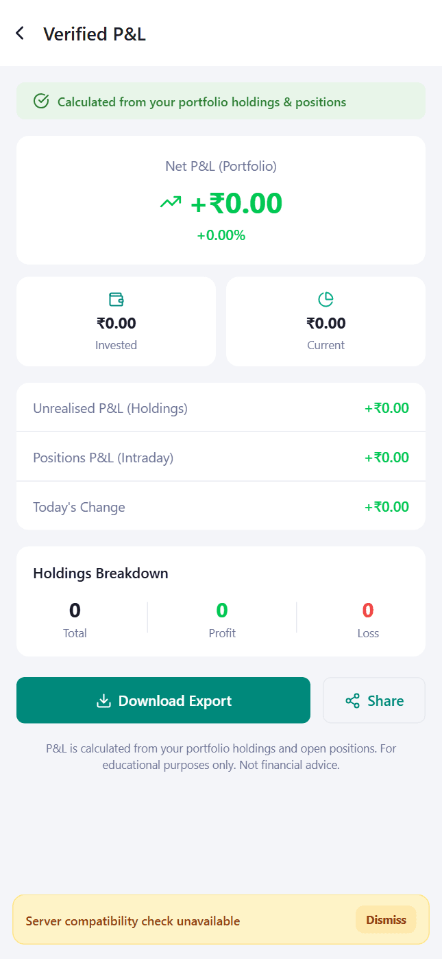The height and width of the screenshot is (959, 442).
Task: Click the pie chart icon above Current
Action: click(x=326, y=299)
